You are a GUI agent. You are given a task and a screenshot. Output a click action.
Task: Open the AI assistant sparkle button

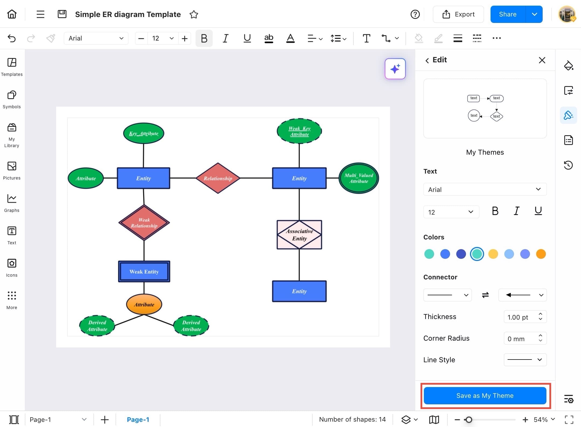tap(395, 69)
